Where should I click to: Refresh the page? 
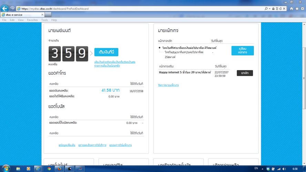tap(280, 9)
